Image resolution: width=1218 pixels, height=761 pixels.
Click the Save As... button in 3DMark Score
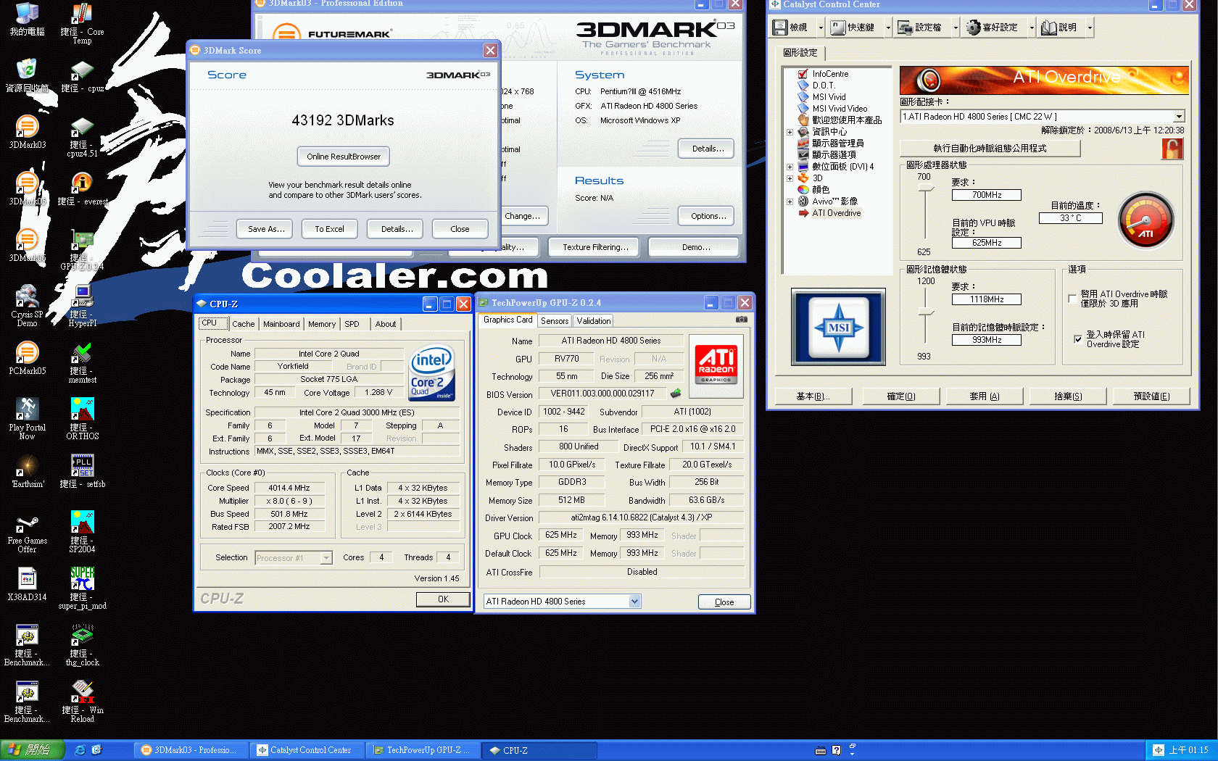coord(265,229)
